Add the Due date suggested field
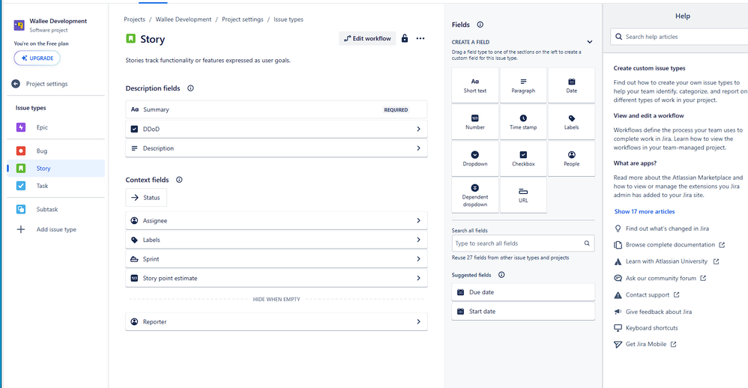The image size is (748, 388). tap(523, 292)
